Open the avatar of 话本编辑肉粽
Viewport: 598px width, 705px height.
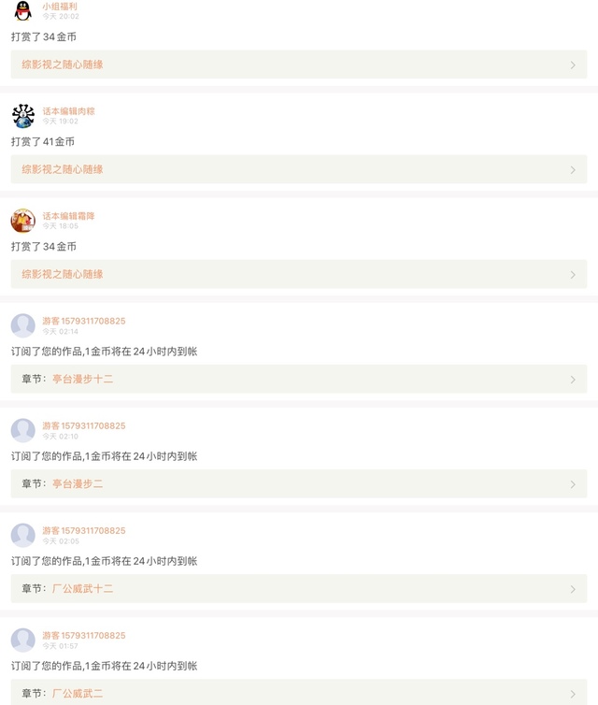pos(23,116)
